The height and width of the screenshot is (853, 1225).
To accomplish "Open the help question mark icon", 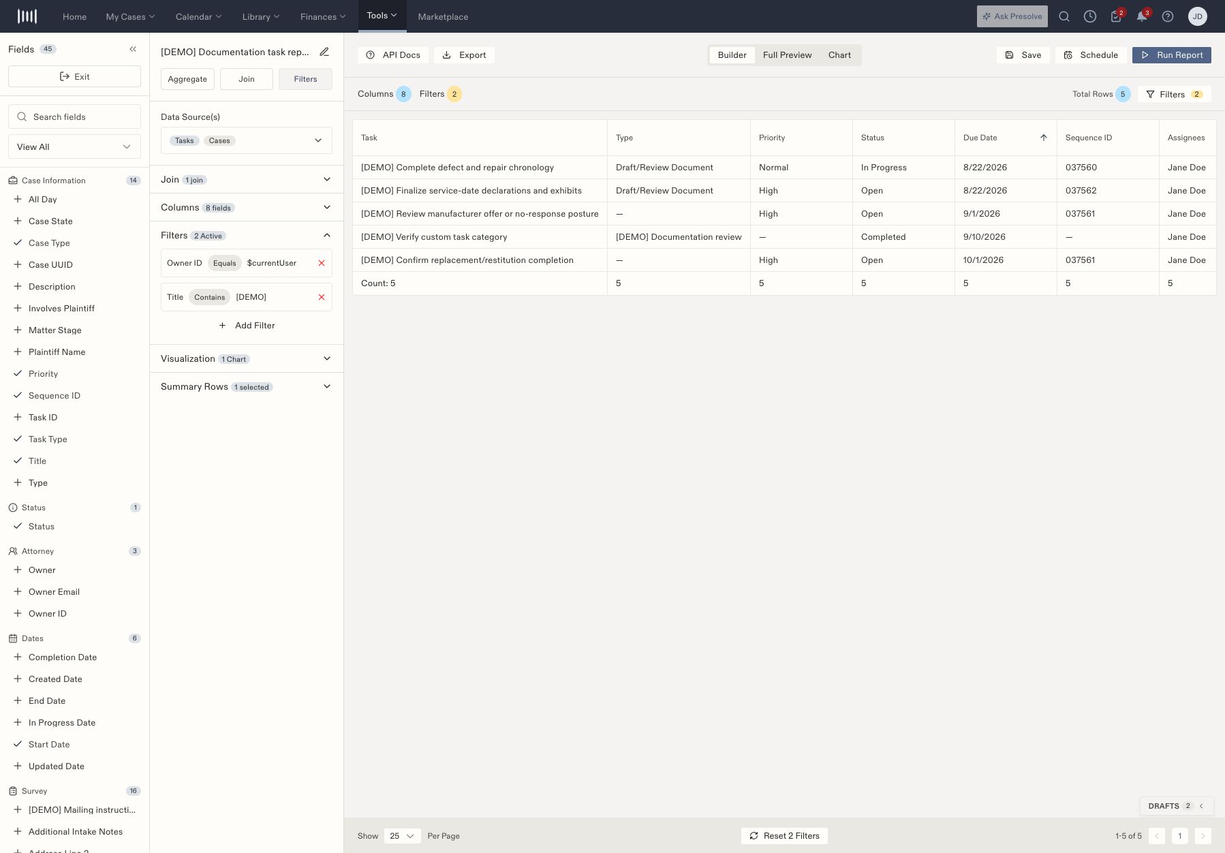I will [x=1168, y=16].
